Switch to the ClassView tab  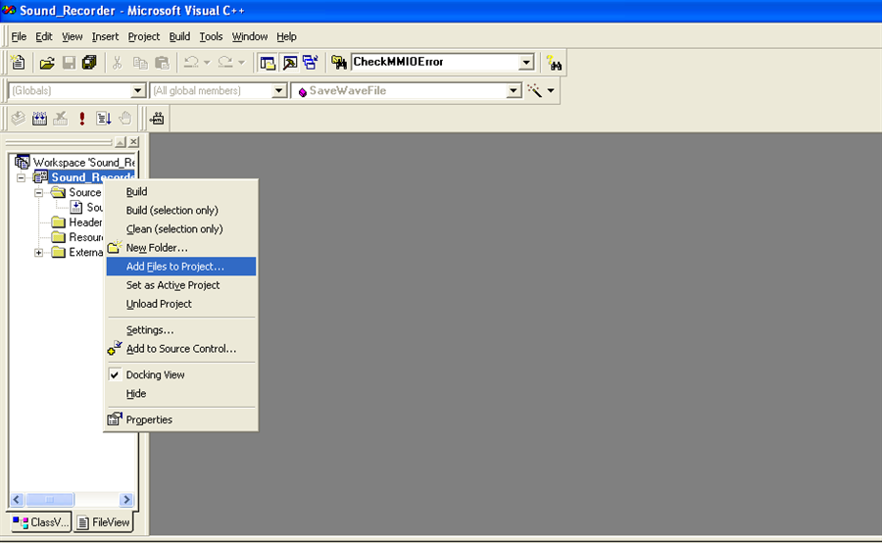(41, 522)
